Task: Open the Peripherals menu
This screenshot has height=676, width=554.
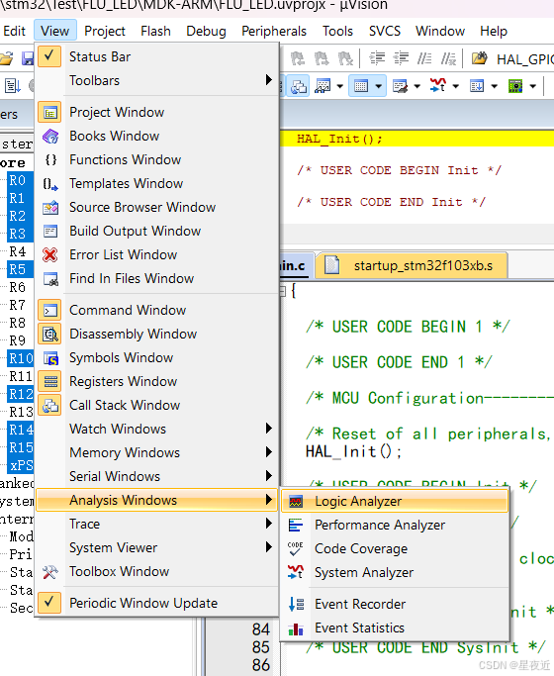Action: 274,31
